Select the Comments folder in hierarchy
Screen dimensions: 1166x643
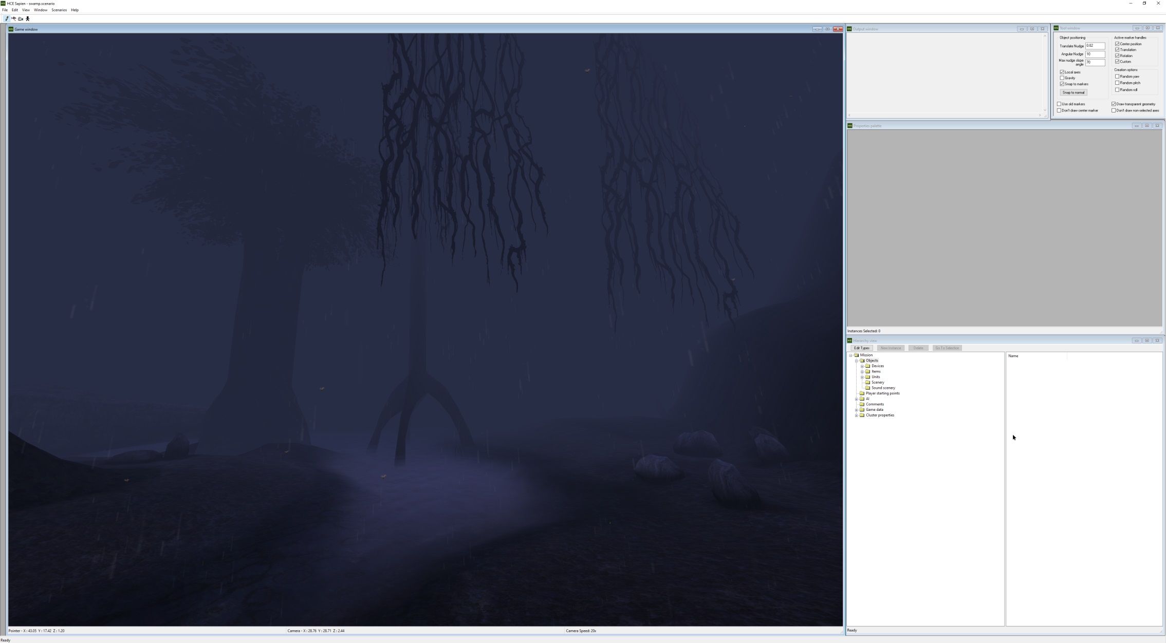875,404
